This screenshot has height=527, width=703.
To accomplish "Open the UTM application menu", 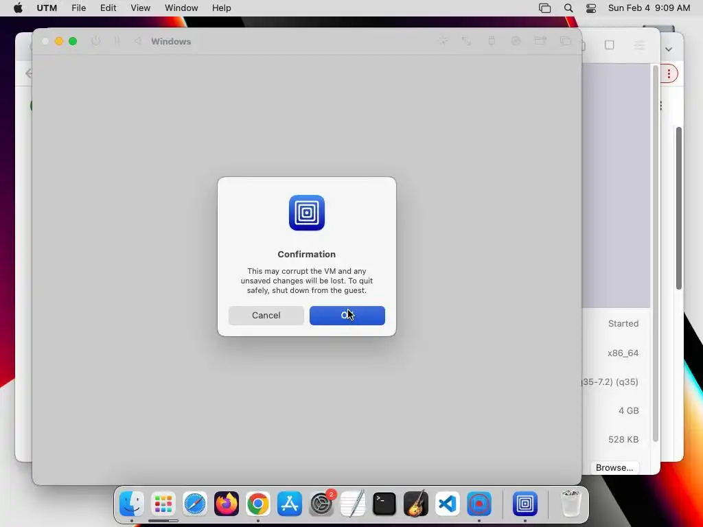I will (x=47, y=8).
